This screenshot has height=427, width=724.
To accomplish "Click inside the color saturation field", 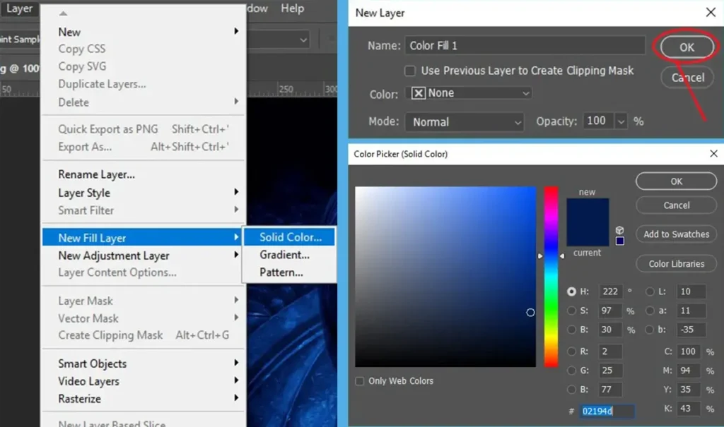I will [x=445, y=277].
